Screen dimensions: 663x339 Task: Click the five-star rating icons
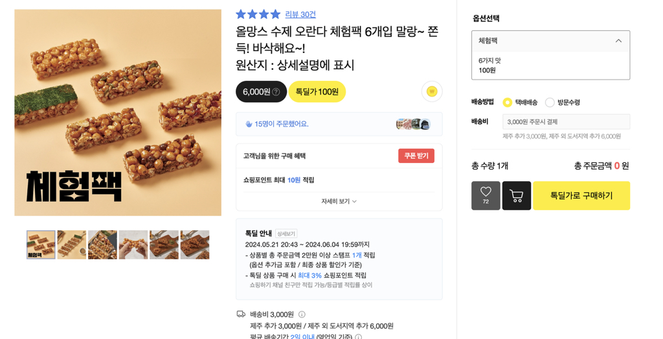click(258, 14)
